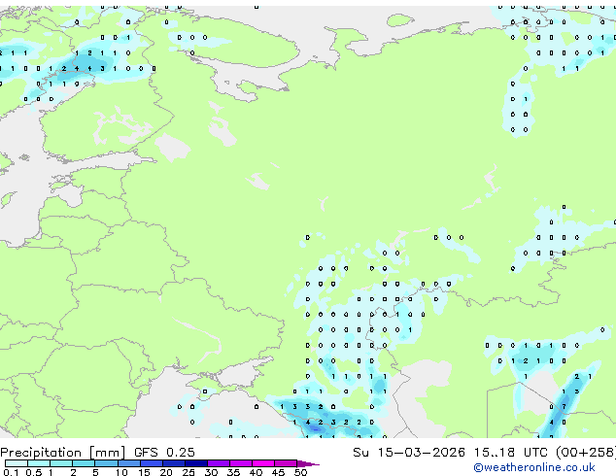Click the forecast offset "(00+258)"
Image resolution: width=616 pixels, height=476 pixels.
click(x=586, y=453)
